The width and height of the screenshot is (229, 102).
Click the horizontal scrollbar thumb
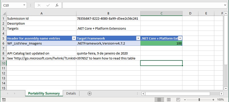(178, 94)
